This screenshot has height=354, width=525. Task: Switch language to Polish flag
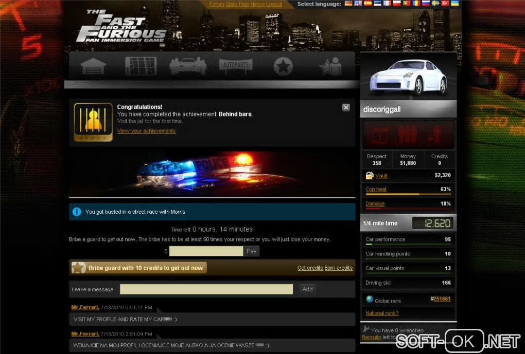coord(397,4)
